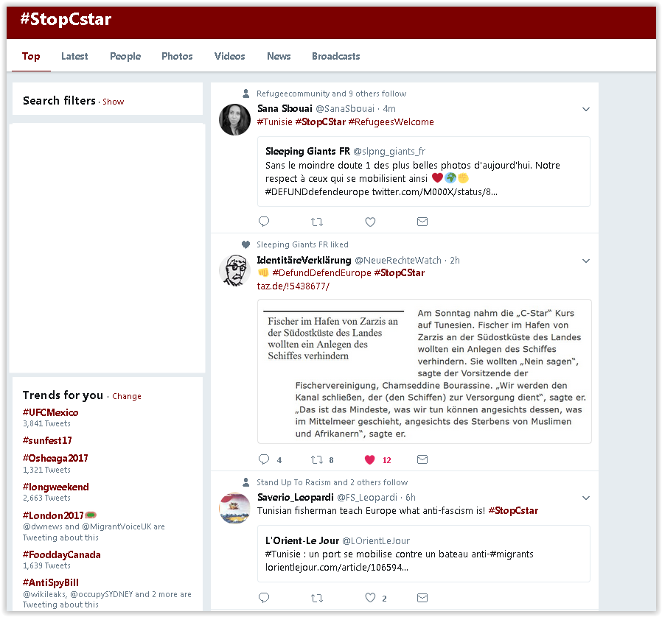Open the #AntiSpyBill trend
Image resolution: width=662 pixels, height=617 pixels.
pyautogui.click(x=51, y=582)
